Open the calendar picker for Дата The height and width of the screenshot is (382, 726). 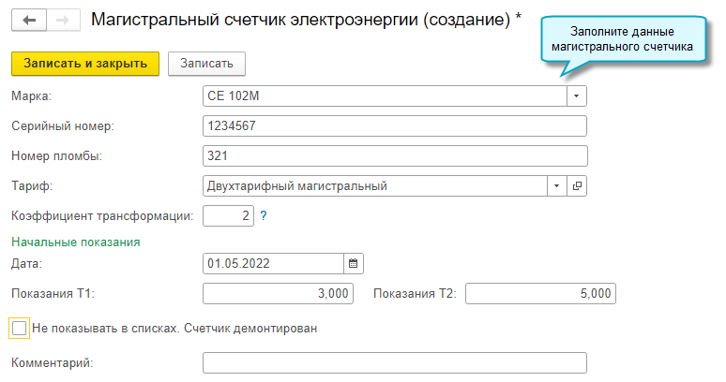coord(354,263)
